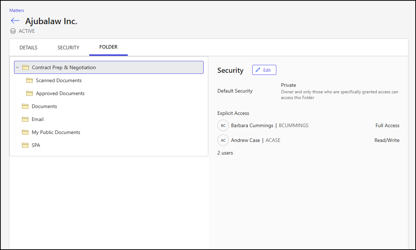This screenshot has width=416, height=250.
Task: Click the ACTIVE status icon under the matter name
Action: [13, 31]
